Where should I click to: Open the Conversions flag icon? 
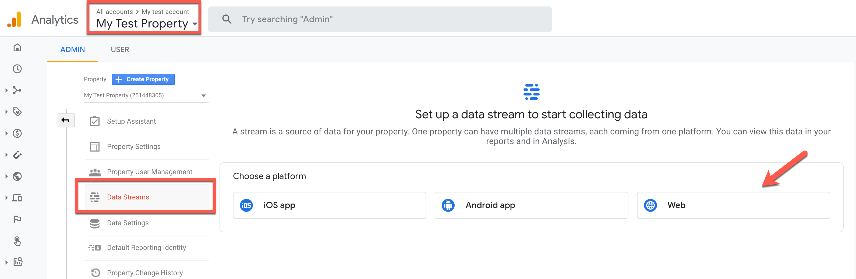[x=17, y=219]
